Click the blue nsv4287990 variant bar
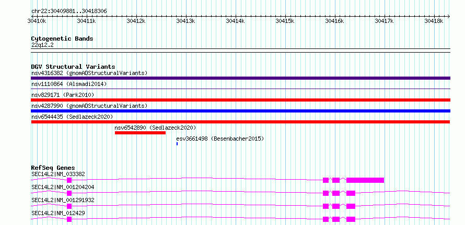This screenshot has height=225, width=465. click(x=240, y=111)
